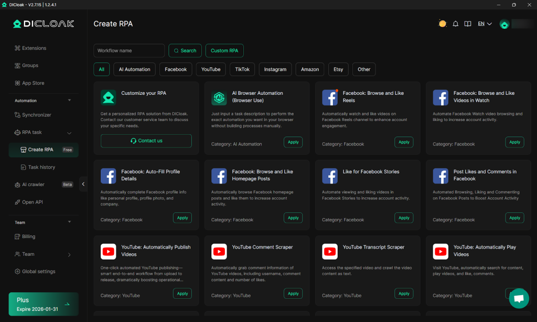Focus the Workflow name search field

[129, 50]
